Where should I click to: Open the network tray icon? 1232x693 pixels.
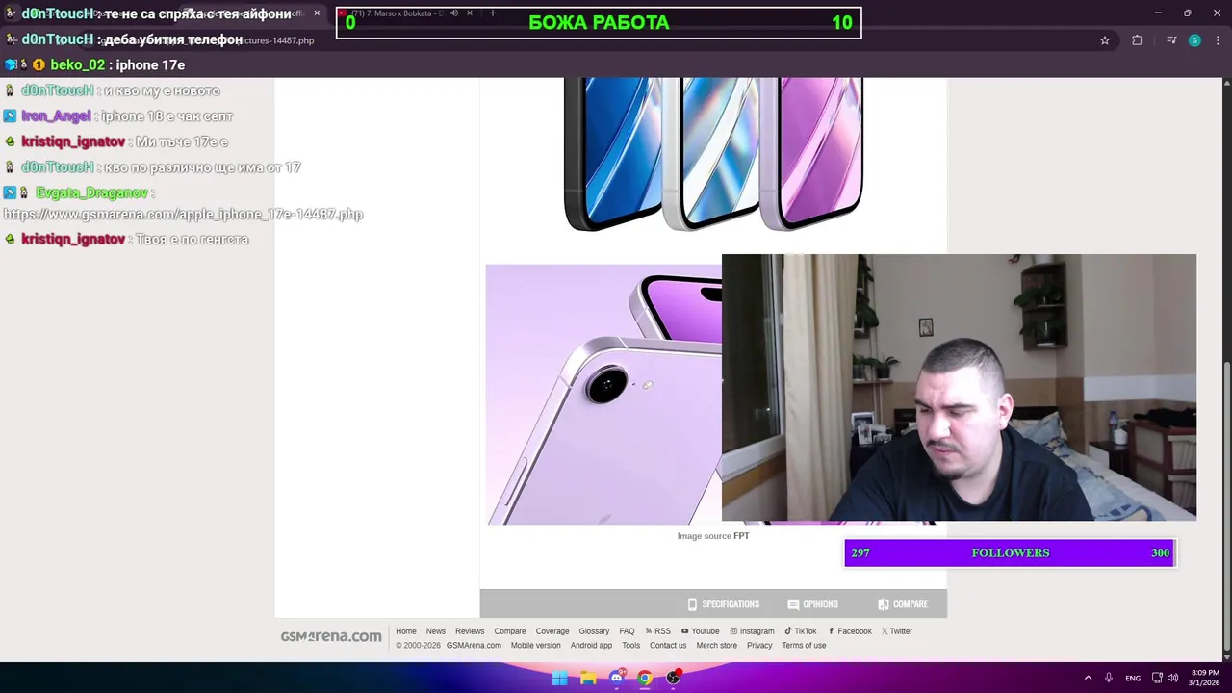pyautogui.click(x=1157, y=679)
